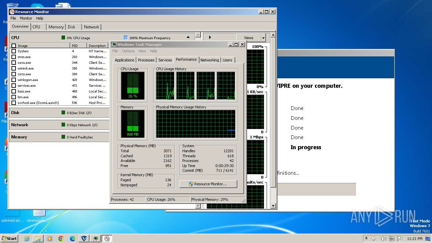Open the network tray icon

click(391, 239)
